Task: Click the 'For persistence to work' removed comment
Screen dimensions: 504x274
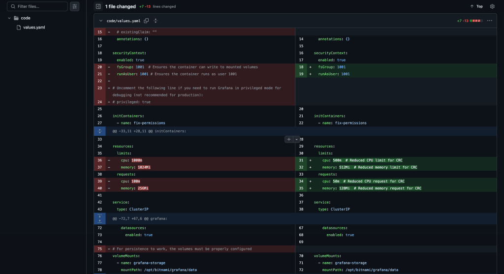Action: (x=182, y=249)
